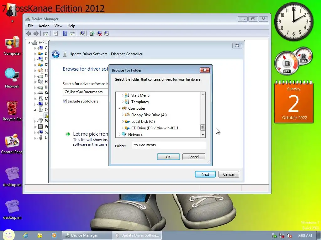Image resolution: width=321 pixels, height=240 pixels.
Task: Select Floppy Disk Drive (A:) in tree
Action: tap(149, 115)
